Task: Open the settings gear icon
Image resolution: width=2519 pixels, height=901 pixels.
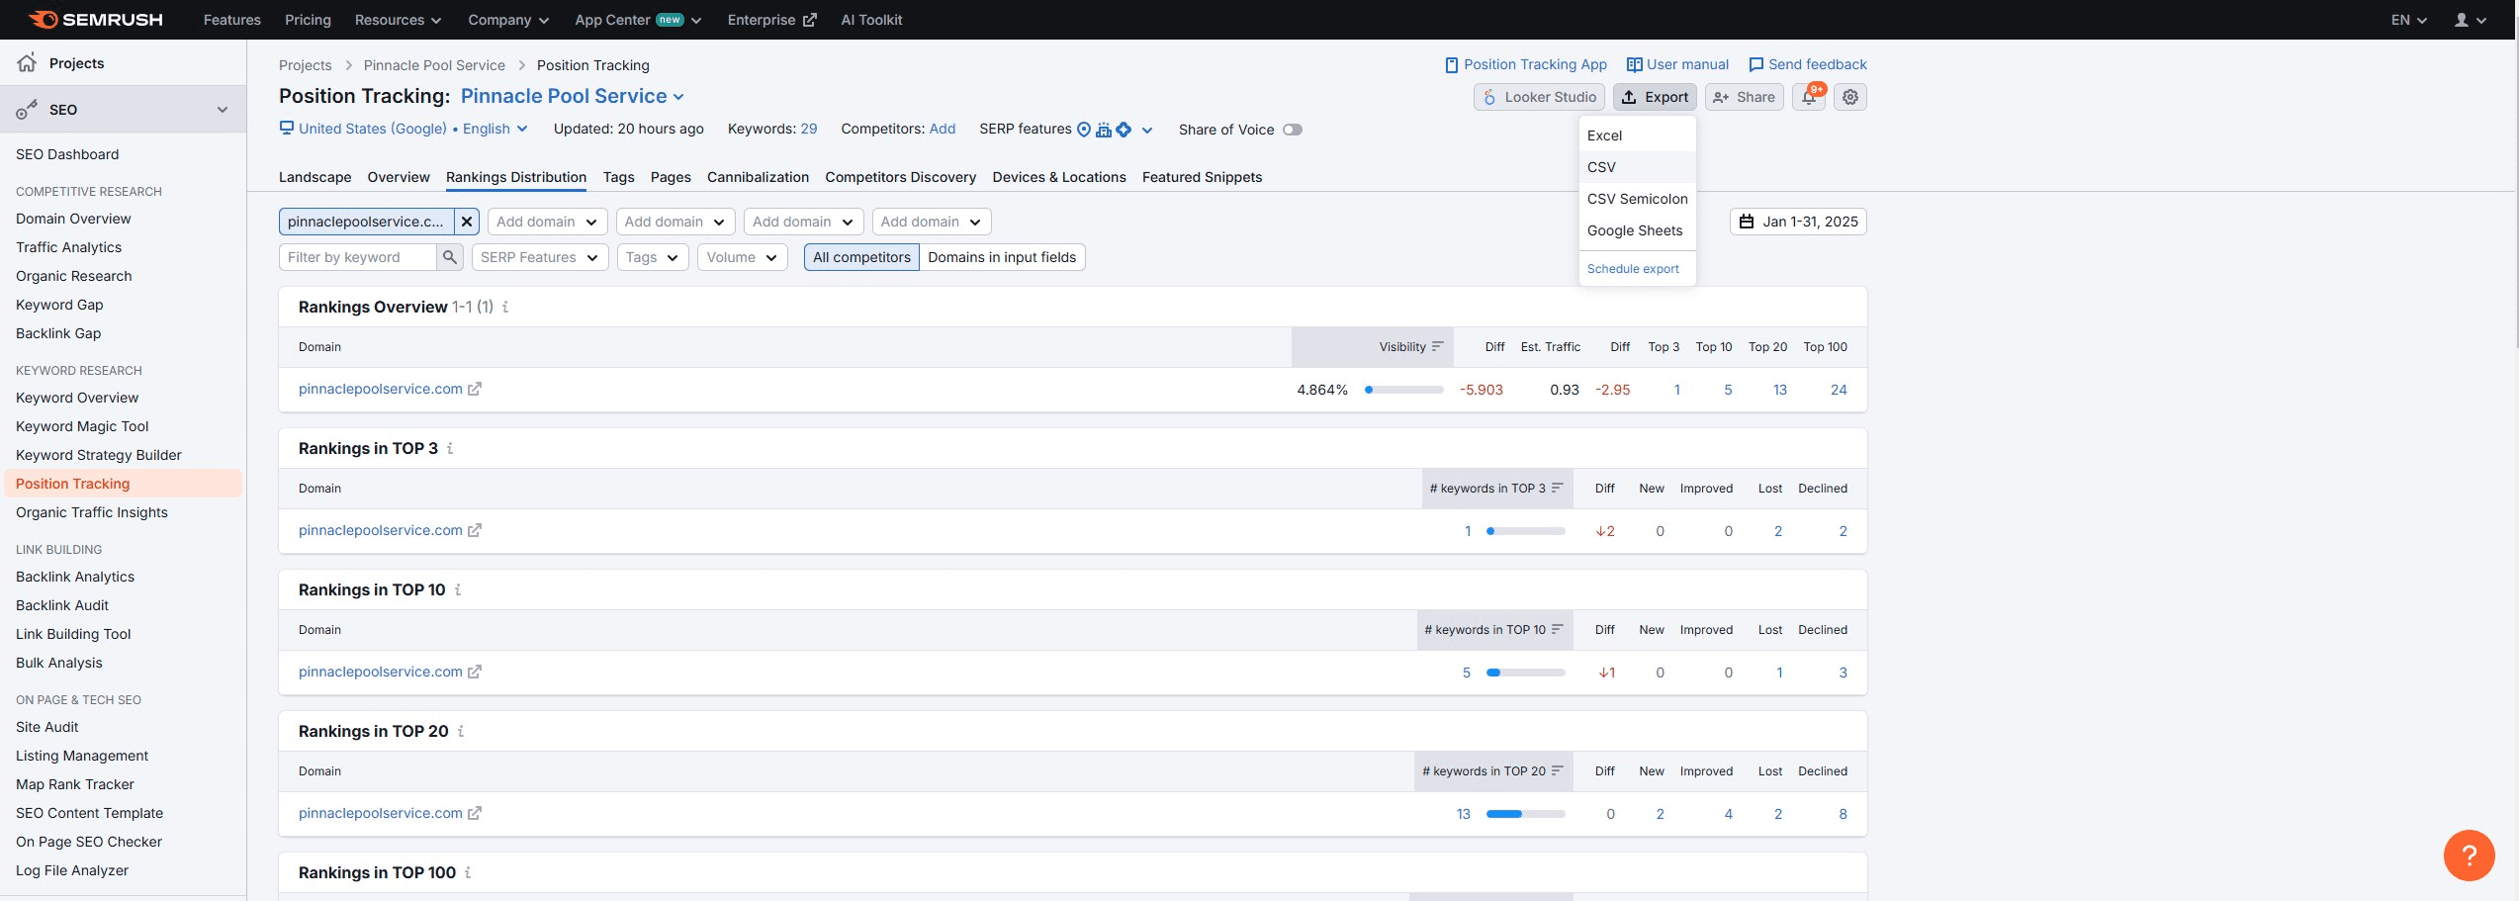Action: [x=1849, y=97]
